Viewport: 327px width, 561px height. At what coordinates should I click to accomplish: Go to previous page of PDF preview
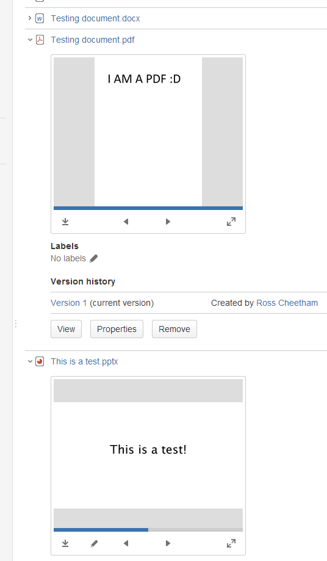[x=126, y=222]
